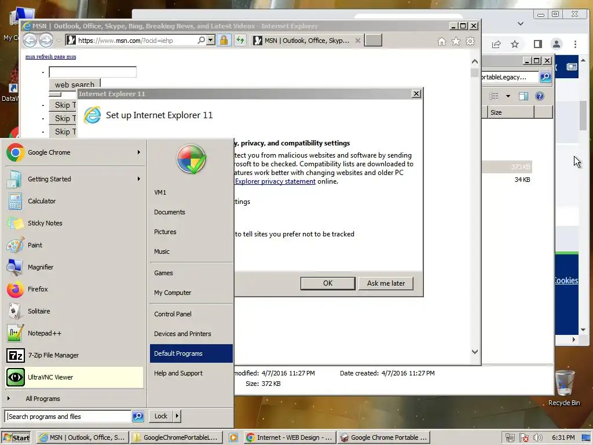Launch Calculator from the Start menu
The height and width of the screenshot is (445, 593).
pyautogui.click(x=74, y=201)
